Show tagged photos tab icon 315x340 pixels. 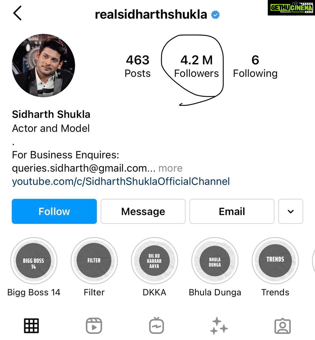283,326
